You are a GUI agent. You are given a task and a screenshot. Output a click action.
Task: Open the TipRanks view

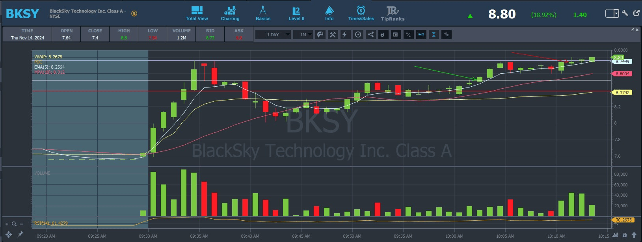click(x=393, y=13)
